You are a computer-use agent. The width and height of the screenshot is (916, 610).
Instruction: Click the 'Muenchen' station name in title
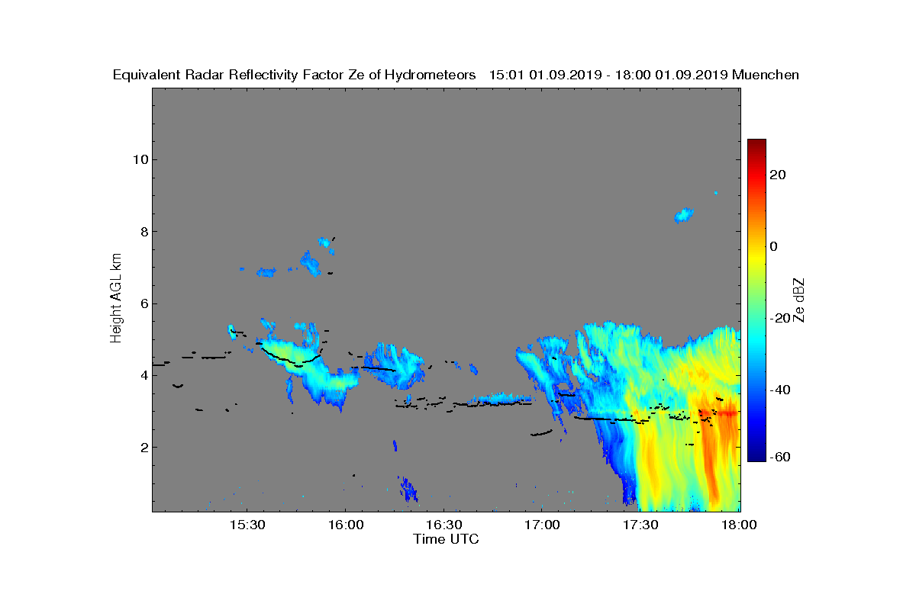(766, 75)
